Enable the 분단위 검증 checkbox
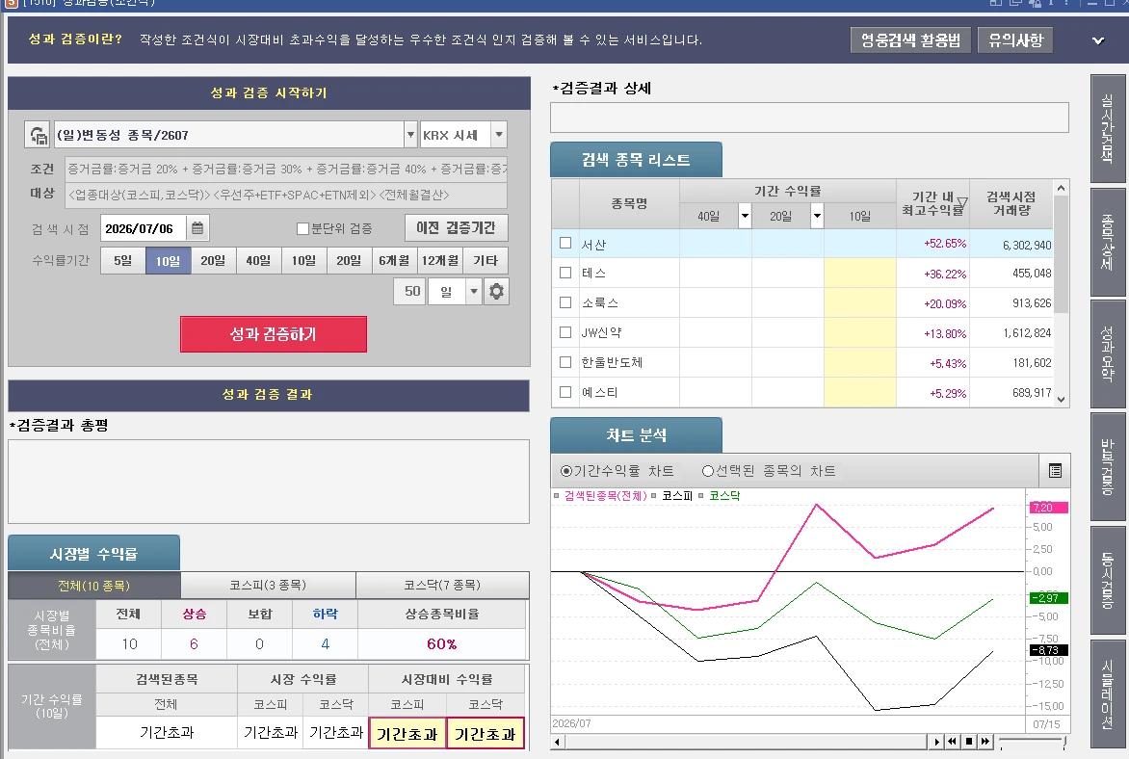Screen dimensions: 1129x759 302,228
